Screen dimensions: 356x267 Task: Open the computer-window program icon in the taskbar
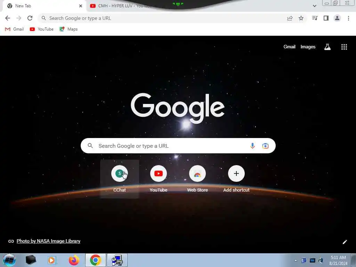[x=117, y=260]
